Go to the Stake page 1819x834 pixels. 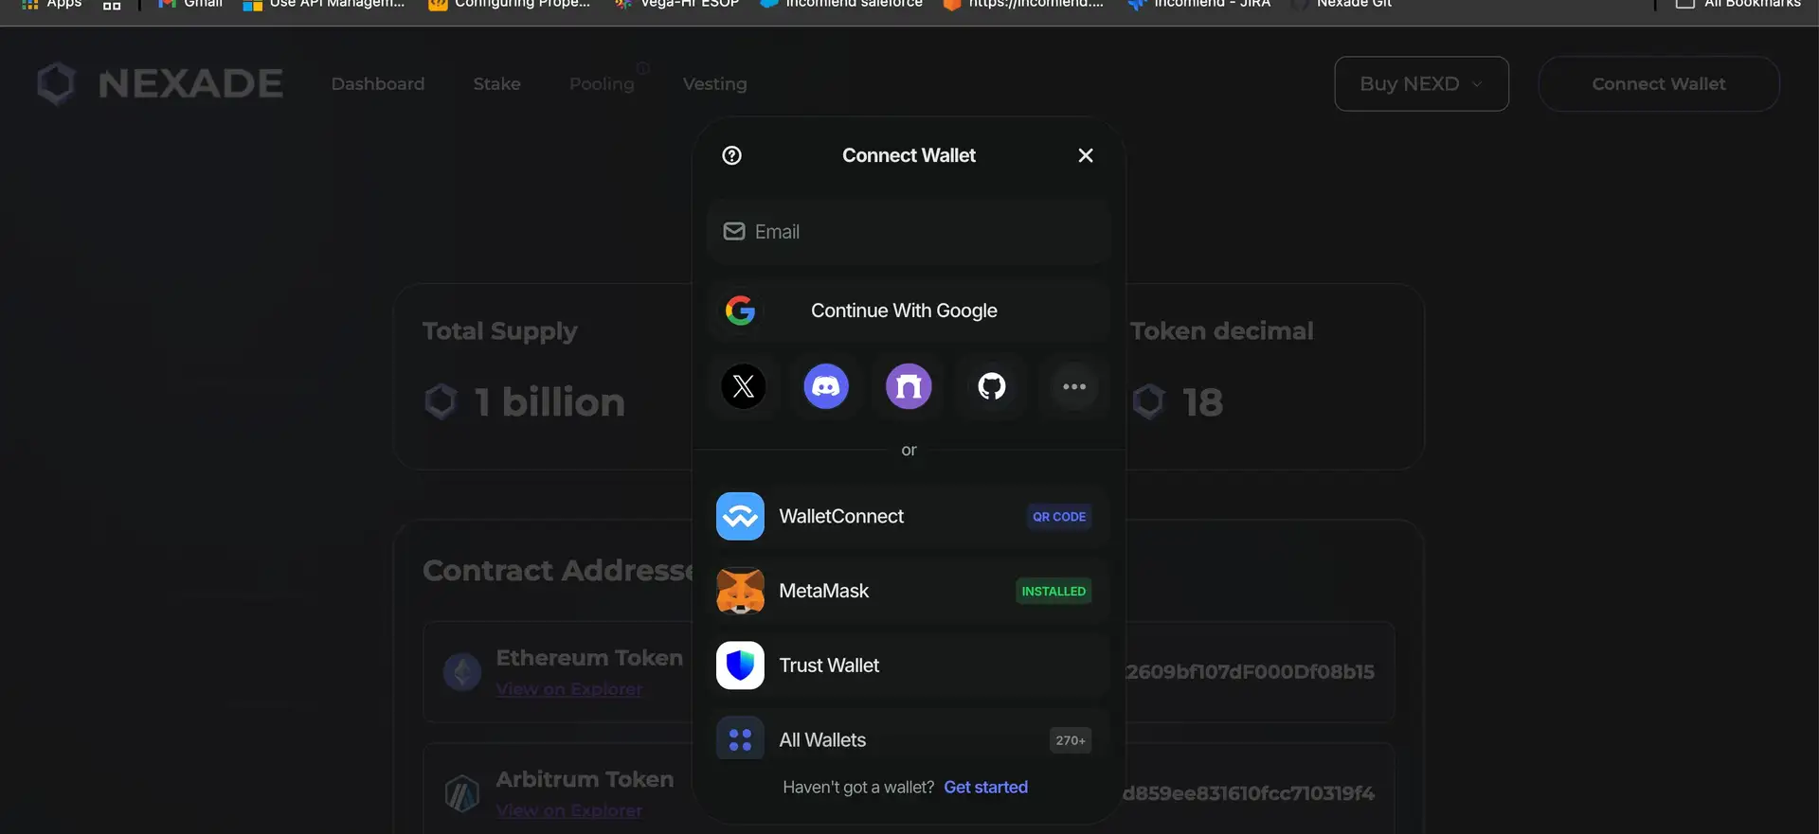(496, 84)
